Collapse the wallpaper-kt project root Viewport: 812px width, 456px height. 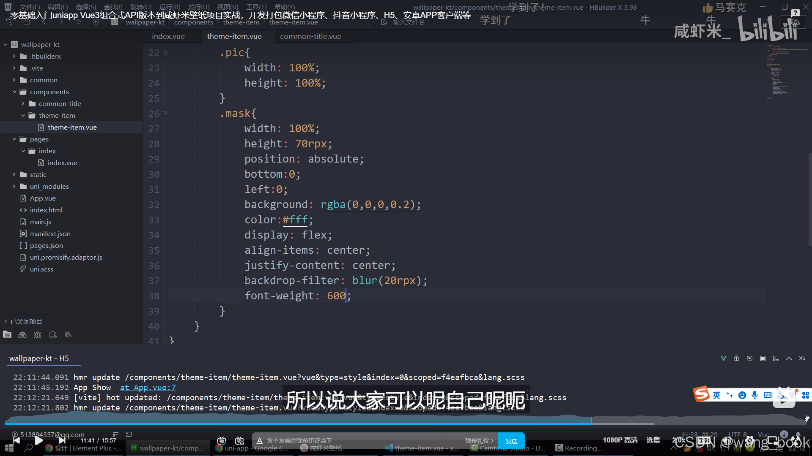5,44
